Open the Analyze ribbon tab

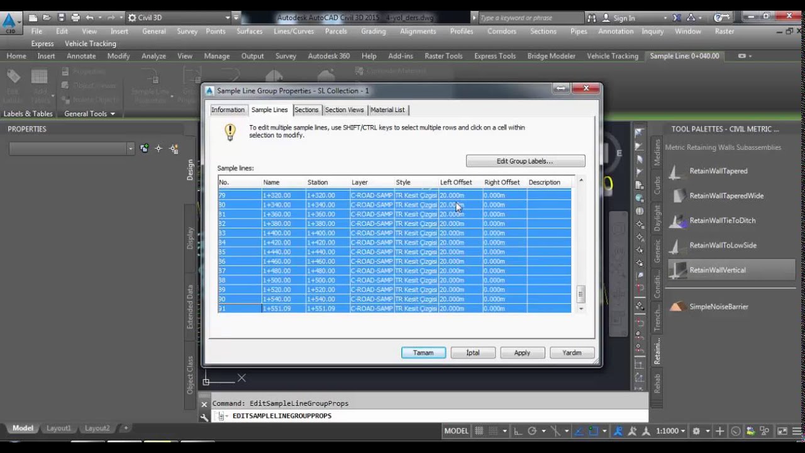click(x=153, y=56)
